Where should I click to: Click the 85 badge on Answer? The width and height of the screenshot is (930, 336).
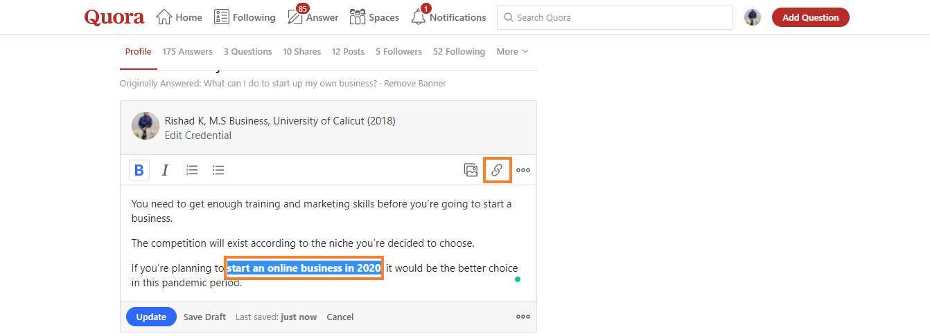click(x=303, y=9)
